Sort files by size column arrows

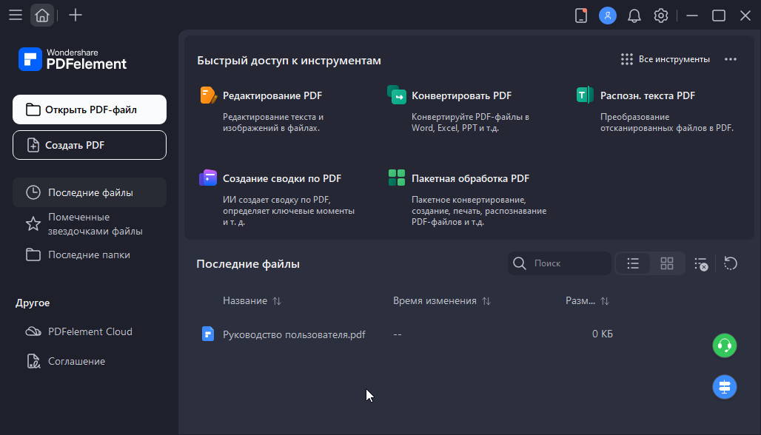[x=605, y=301]
